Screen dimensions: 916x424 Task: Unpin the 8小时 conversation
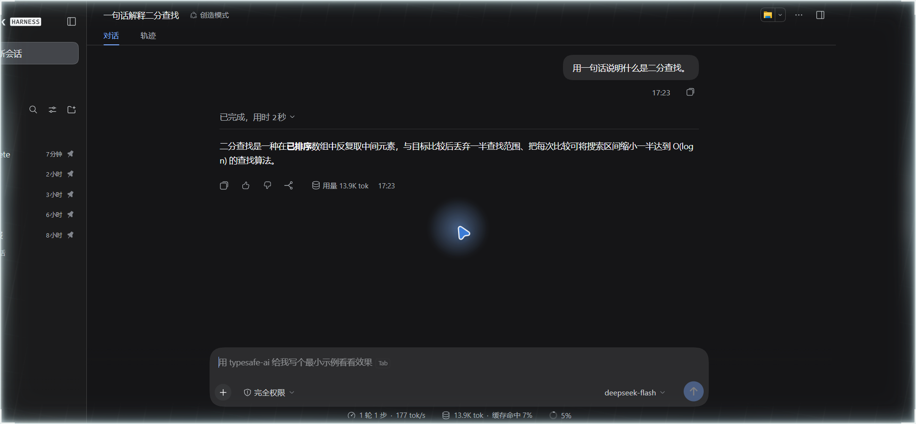(x=71, y=235)
